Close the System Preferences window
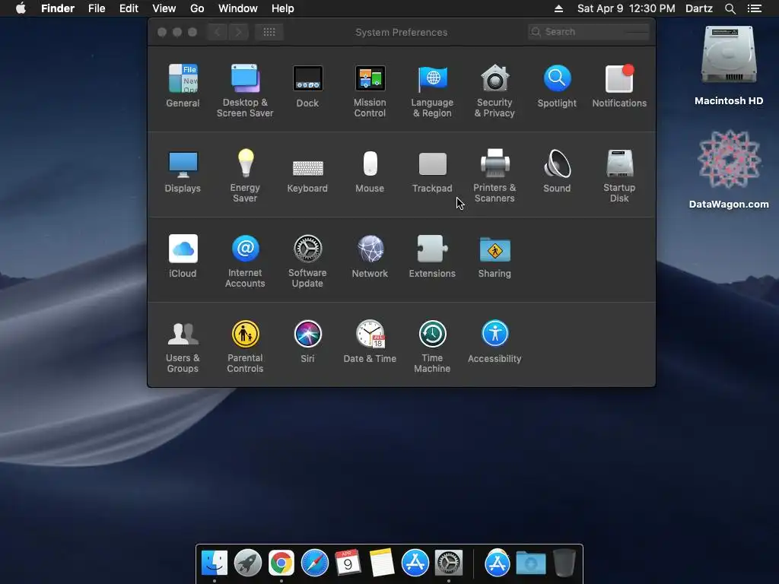The width and height of the screenshot is (779, 584). pyautogui.click(x=162, y=32)
